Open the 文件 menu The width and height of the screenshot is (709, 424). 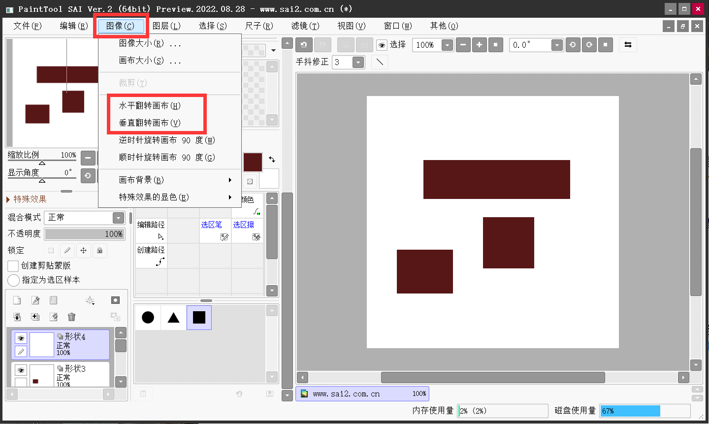click(x=28, y=26)
